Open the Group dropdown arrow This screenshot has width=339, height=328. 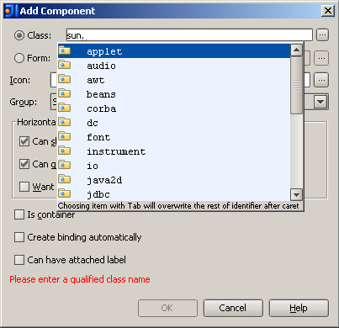pos(320,102)
